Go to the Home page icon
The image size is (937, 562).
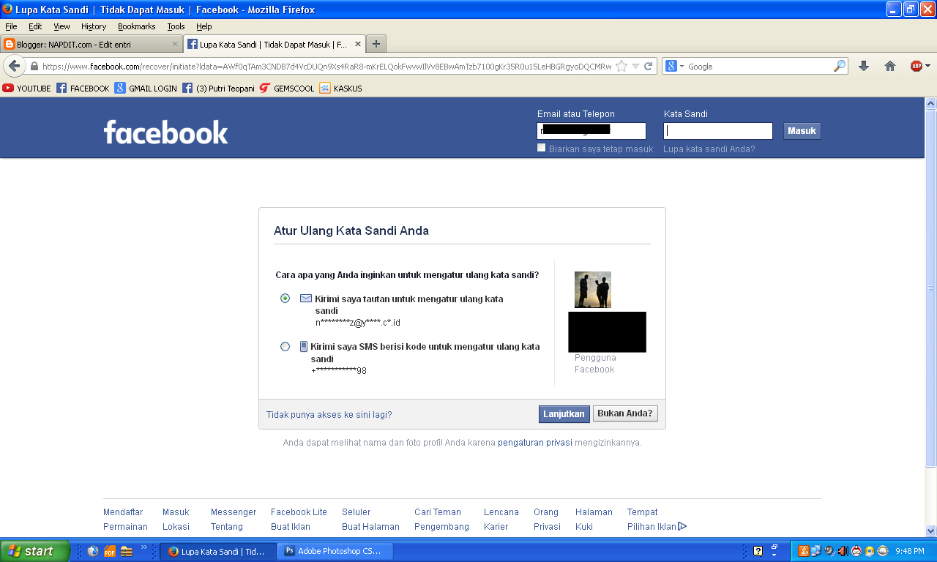tap(890, 67)
